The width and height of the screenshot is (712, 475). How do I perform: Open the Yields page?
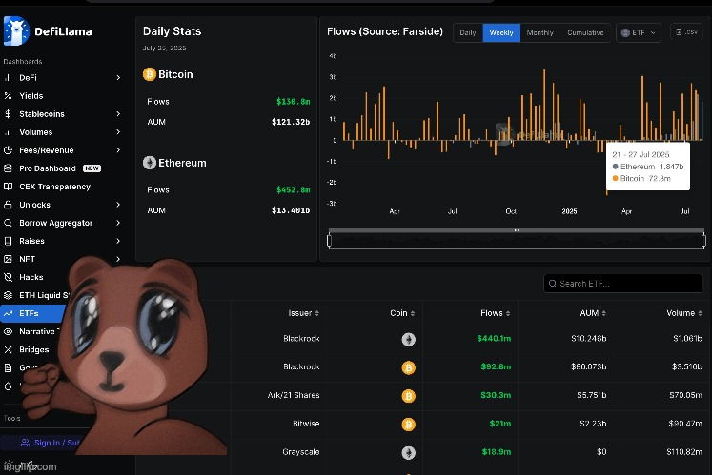(x=31, y=96)
